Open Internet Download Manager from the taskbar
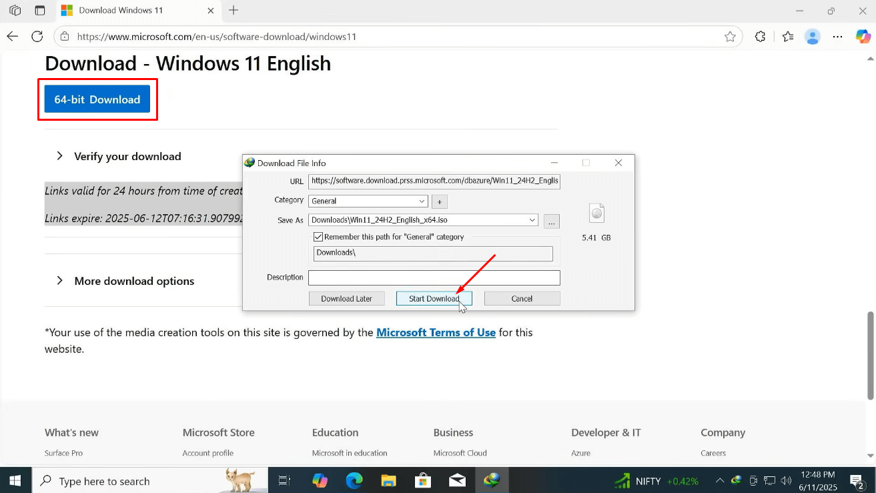 pos(492,480)
